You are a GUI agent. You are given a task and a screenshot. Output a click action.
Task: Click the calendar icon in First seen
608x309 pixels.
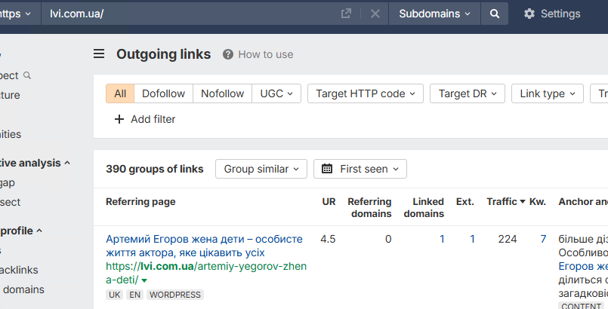coord(327,169)
